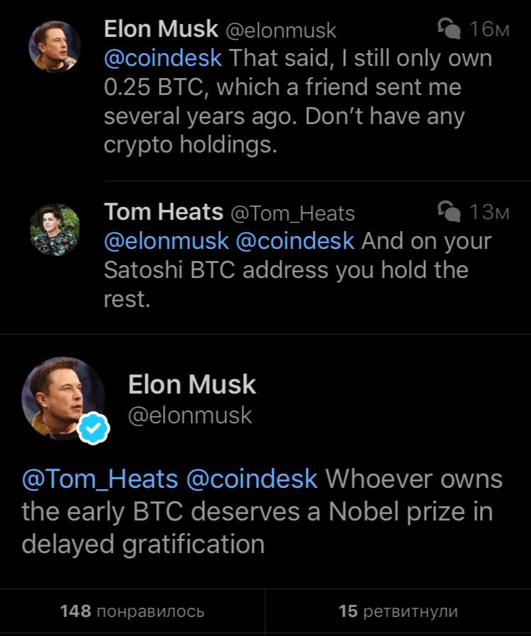Open Tom Heats display name

coord(164,212)
